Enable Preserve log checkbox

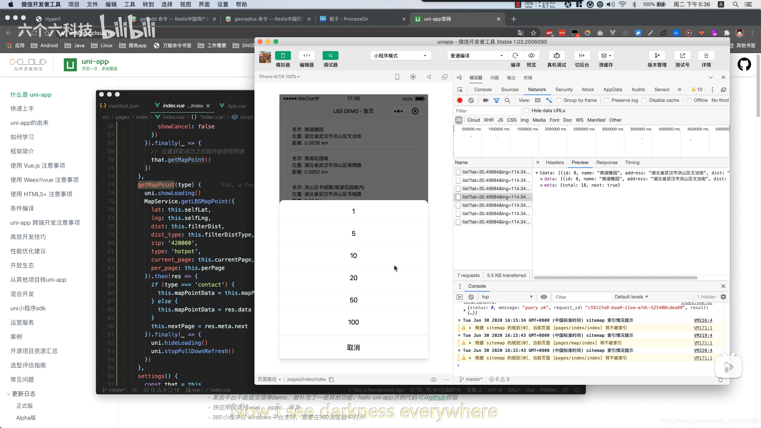click(607, 101)
